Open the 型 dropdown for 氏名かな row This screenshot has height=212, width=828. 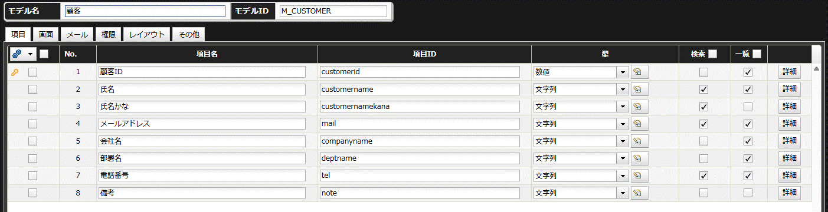[581, 107]
